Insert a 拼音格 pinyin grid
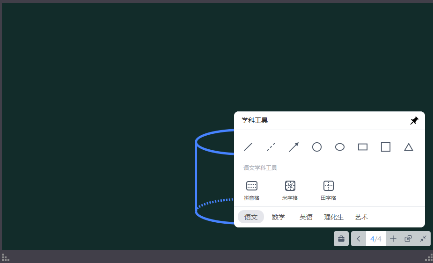The image size is (433, 263). point(251,190)
